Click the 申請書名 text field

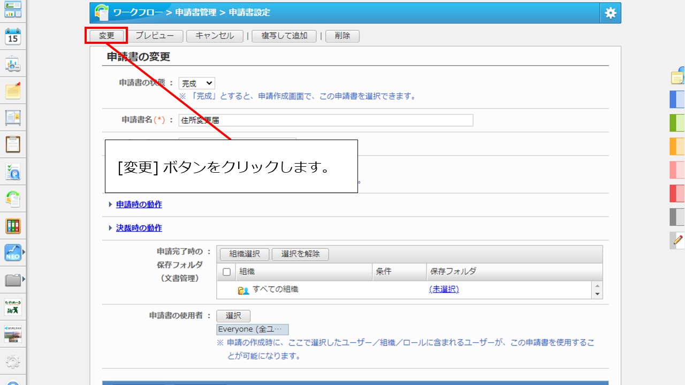[x=325, y=120]
